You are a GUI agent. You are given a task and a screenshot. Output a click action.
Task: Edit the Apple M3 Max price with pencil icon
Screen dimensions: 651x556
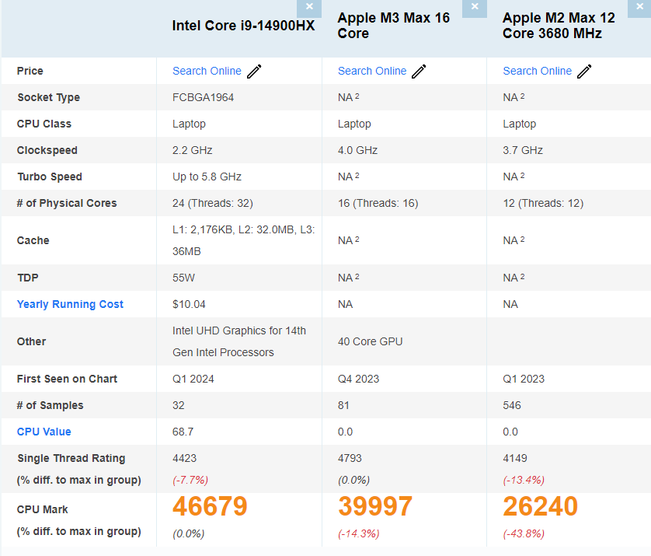(x=419, y=72)
